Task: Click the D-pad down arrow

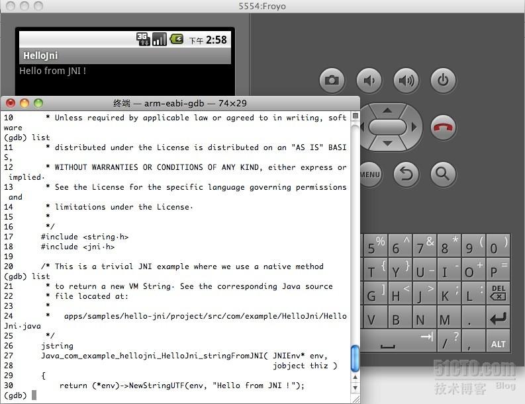Action: pyautogui.click(x=387, y=143)
